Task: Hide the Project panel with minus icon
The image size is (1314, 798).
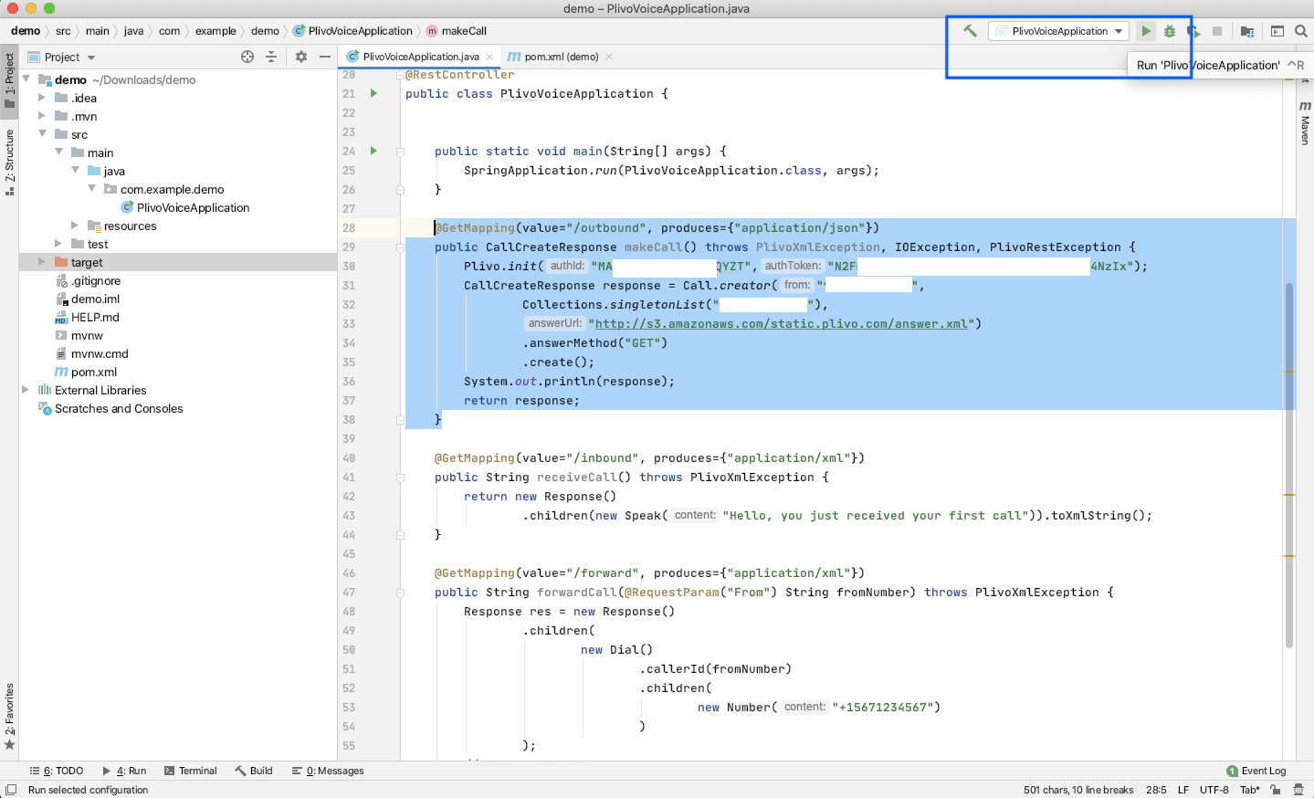Action: (x=324, y=57)
